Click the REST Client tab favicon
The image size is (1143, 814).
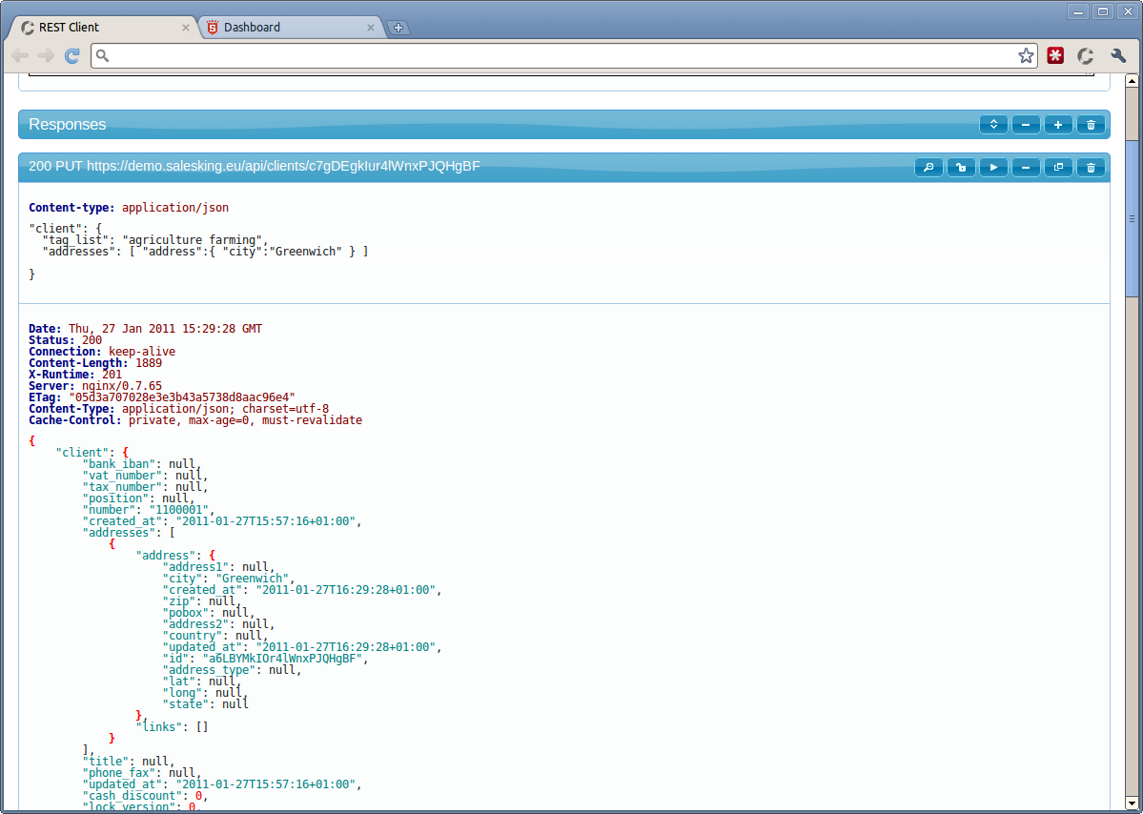(x=28, y=28)
